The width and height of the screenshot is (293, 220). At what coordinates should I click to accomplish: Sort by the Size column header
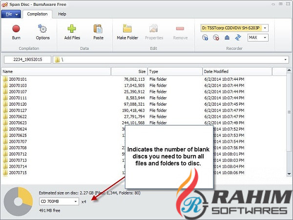129,71
